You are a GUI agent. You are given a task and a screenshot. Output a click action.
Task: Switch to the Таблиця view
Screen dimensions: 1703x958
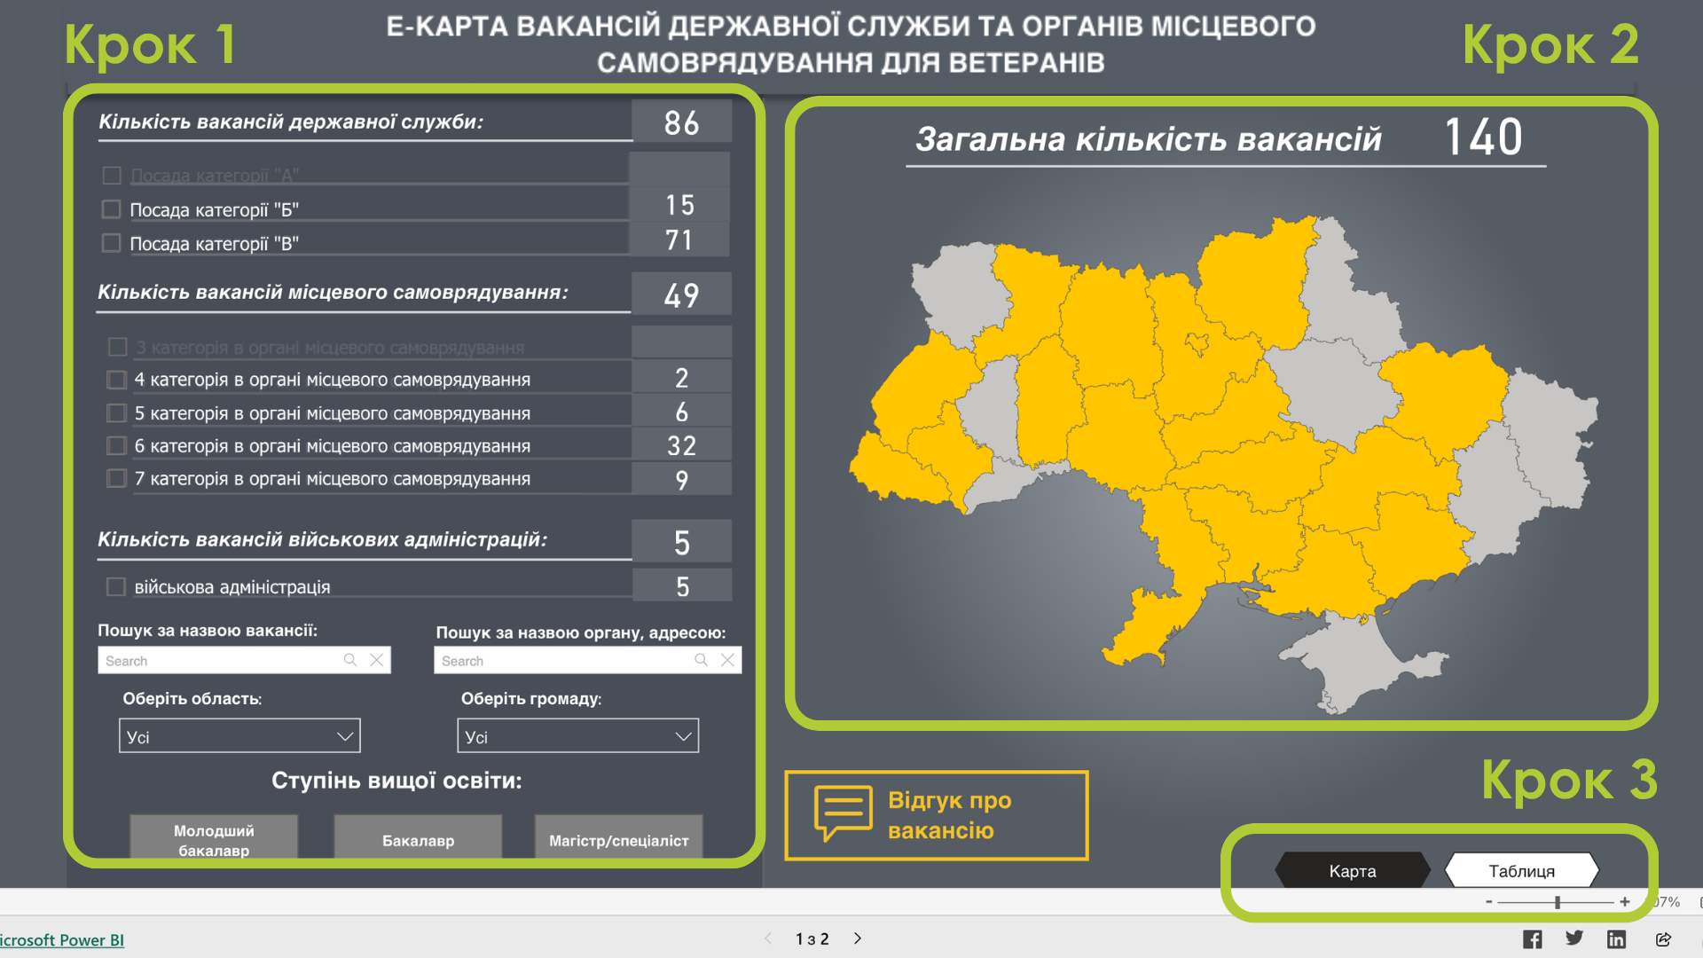[1521, 871]
